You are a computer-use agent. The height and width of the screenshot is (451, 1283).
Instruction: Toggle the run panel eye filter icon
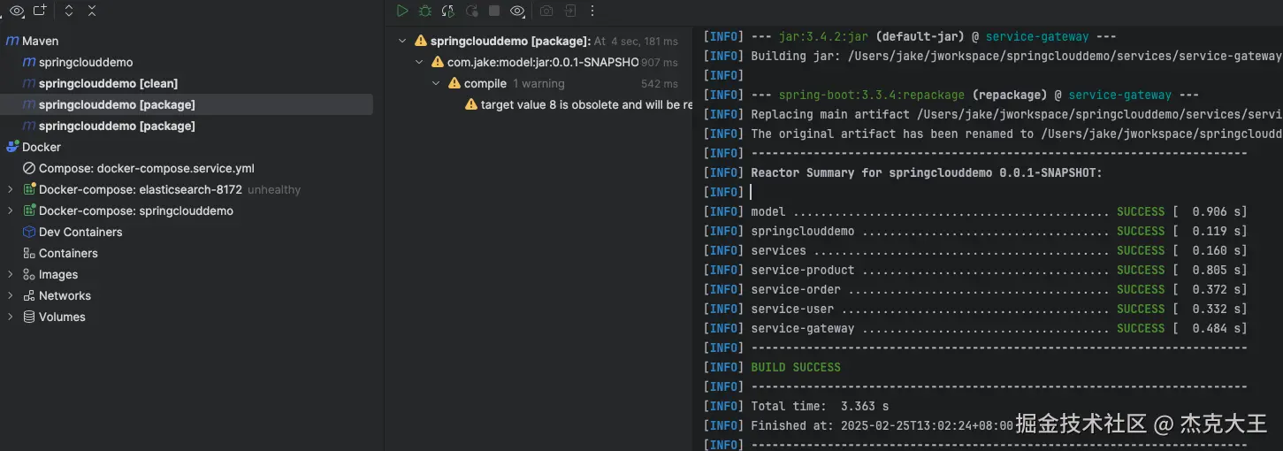click(x=518, y=11)
